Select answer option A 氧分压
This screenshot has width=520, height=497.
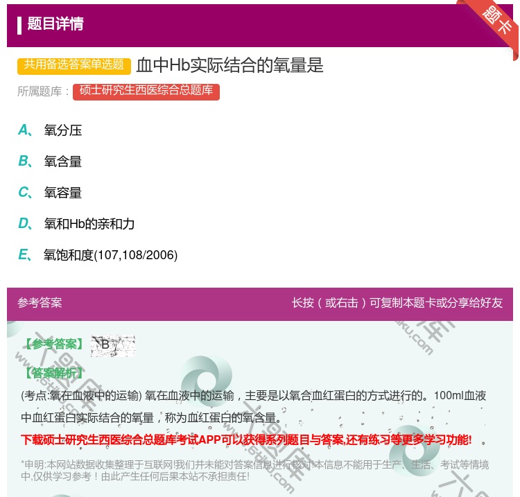click(50, 130)
